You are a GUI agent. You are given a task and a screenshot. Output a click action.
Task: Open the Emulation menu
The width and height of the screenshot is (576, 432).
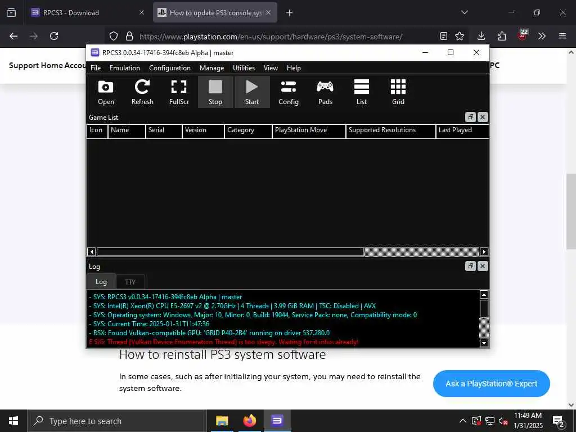pos(124,68)
